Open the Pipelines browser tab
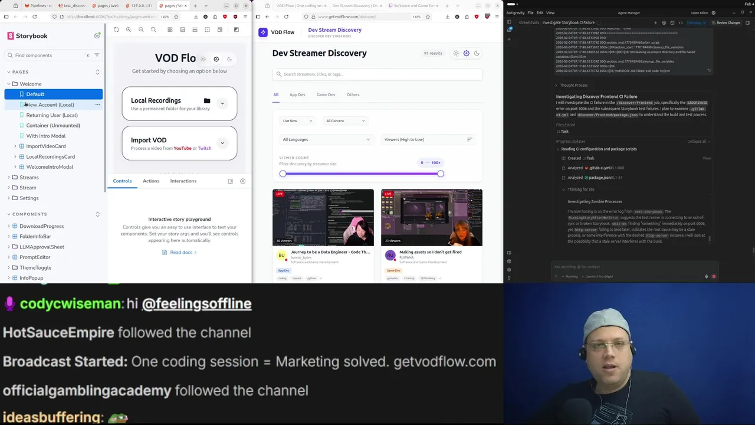The width and height of the screenshot is (755, 425). tap(38, 5)
